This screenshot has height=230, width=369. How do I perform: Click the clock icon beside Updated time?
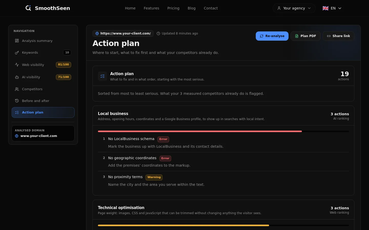click(158, 33)
